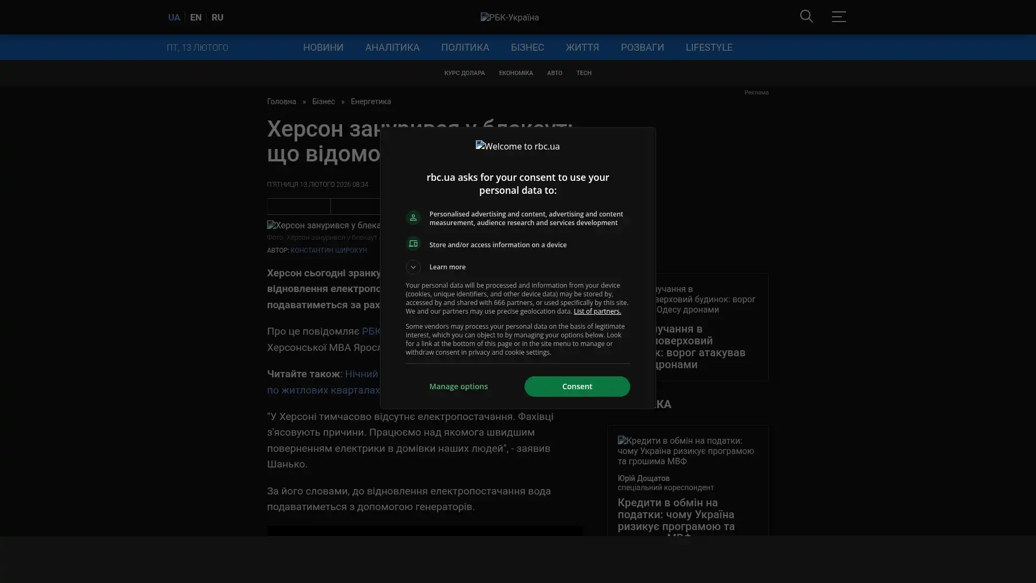The width and height of the screenshot is (1036, 583).
Task: Click the personalised advertising person icon
Action: (x=413, y=218)
